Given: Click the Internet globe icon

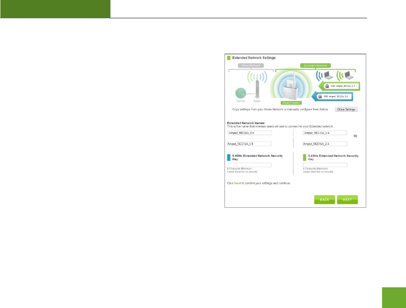Looking at the screenshot, I should (x=240, y=93).
